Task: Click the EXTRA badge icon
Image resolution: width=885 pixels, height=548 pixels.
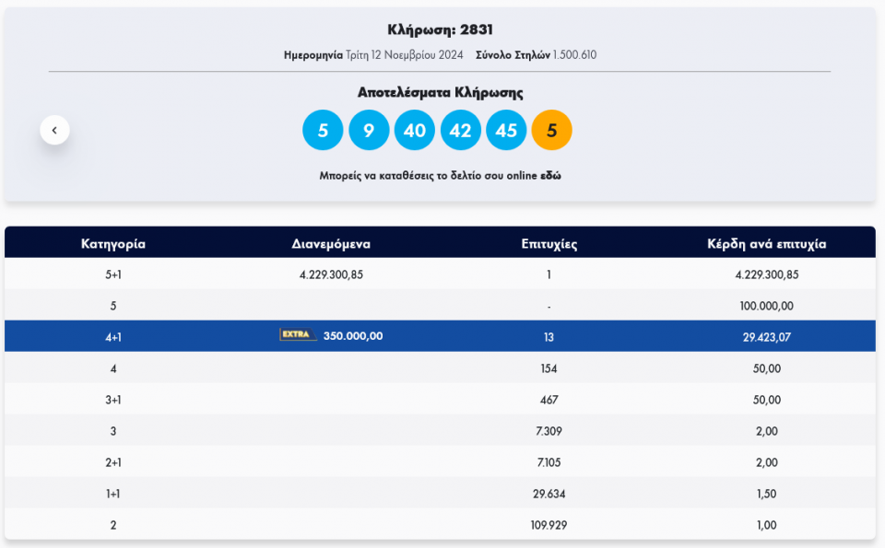Action: [298, 335]
